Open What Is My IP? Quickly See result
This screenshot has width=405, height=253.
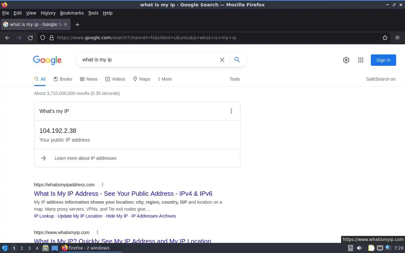point(122,241)
